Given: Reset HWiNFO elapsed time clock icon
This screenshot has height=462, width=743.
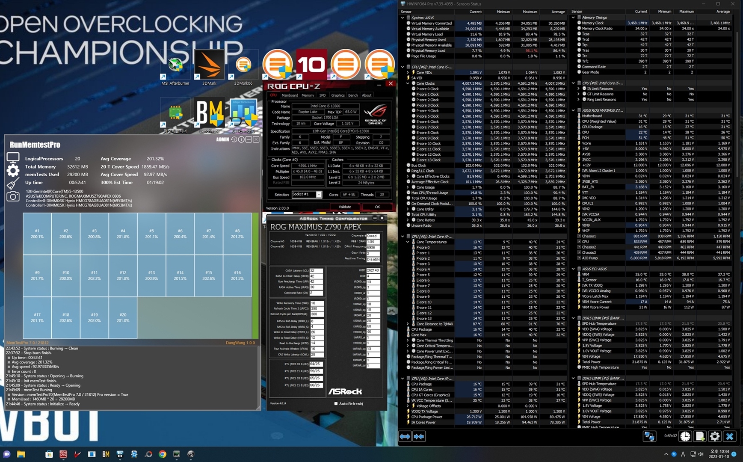Looking at the screenshot, I should (x=685, y=436).
